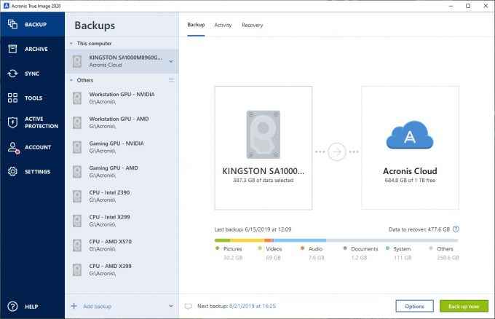
Task: Click disk icon for CPU - Intel X299
Action: 77,221
